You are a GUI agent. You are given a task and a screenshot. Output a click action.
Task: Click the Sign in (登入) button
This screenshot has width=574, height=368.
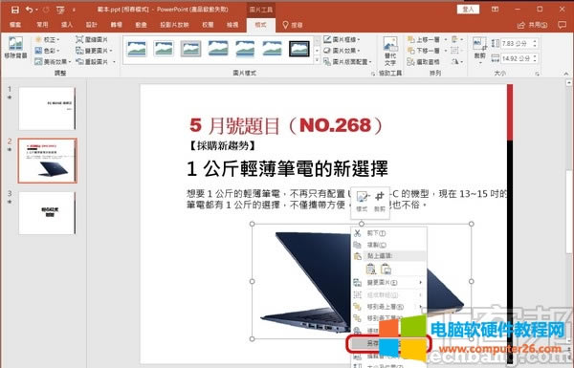coord(468,10)
